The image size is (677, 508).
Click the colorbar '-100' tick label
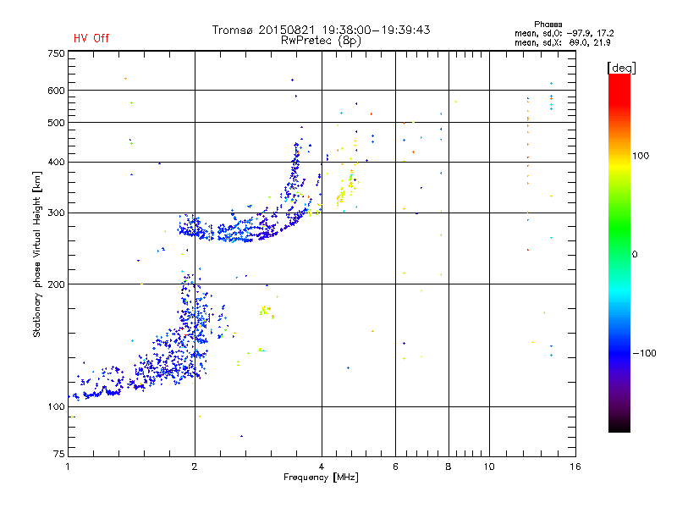[x=644, y=353]
